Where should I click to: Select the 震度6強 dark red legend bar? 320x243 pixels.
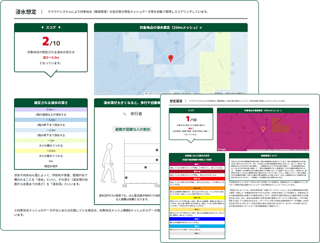pyautogui.click(x=197, y=171)
